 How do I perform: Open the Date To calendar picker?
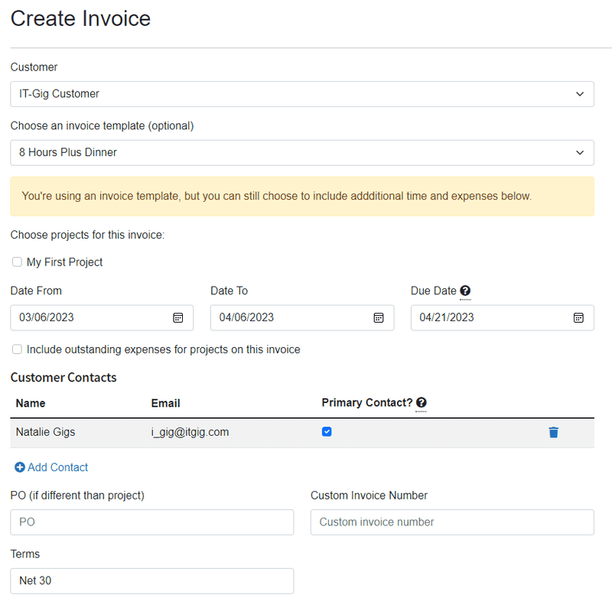378,317
